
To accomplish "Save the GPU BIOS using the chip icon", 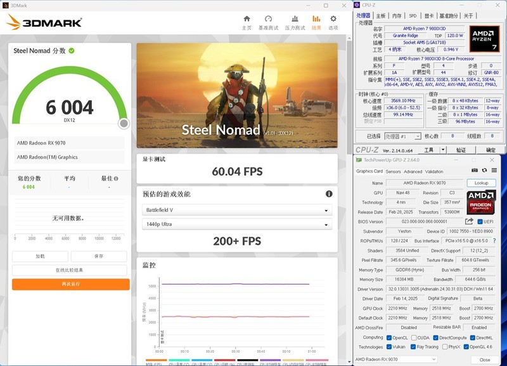I will pyautogui.click(x=469, y=221).
